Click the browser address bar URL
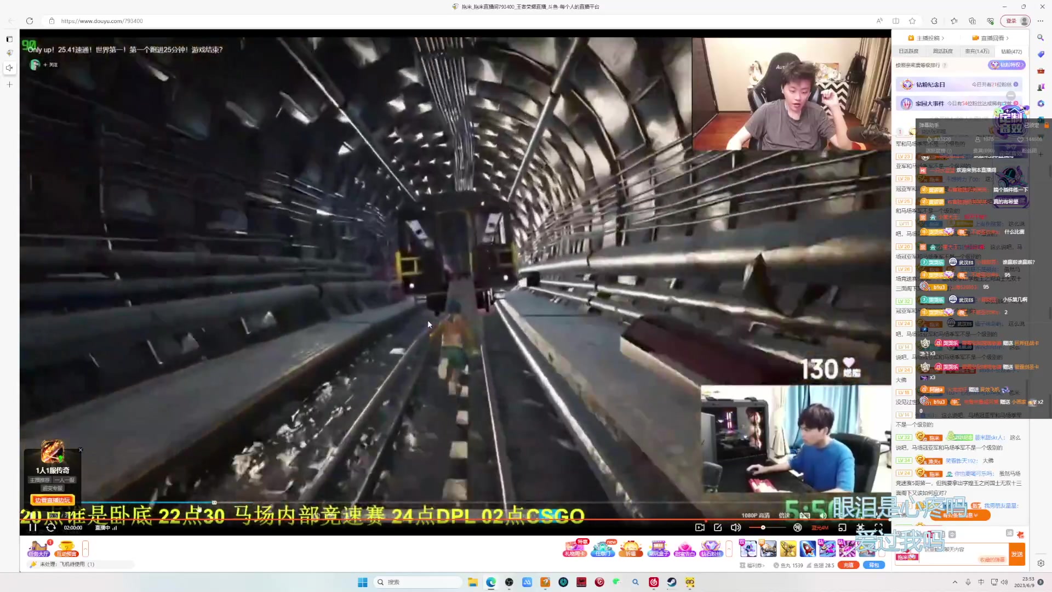Screen dimensions: 1052x592 tap(102, 21)
